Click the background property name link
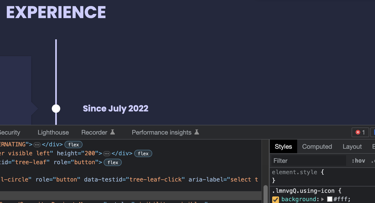 299,199
